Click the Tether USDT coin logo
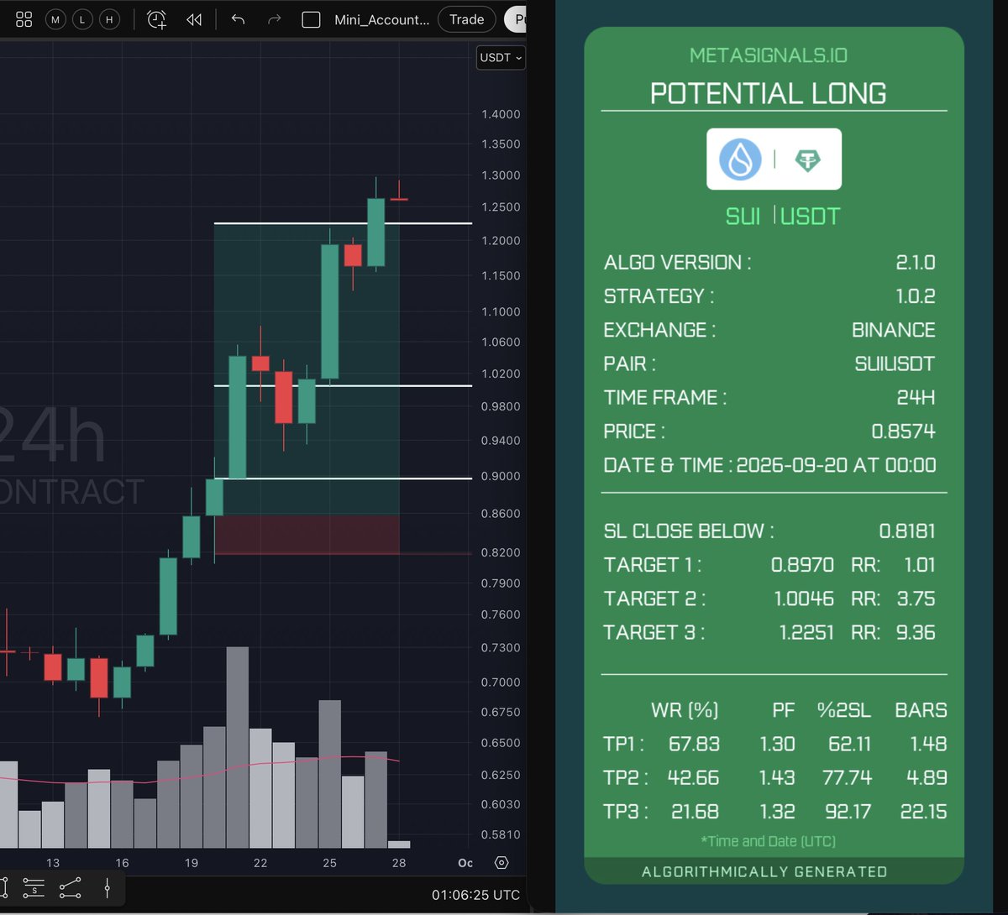Screen dimensions: 1008x915 (808, 159)
